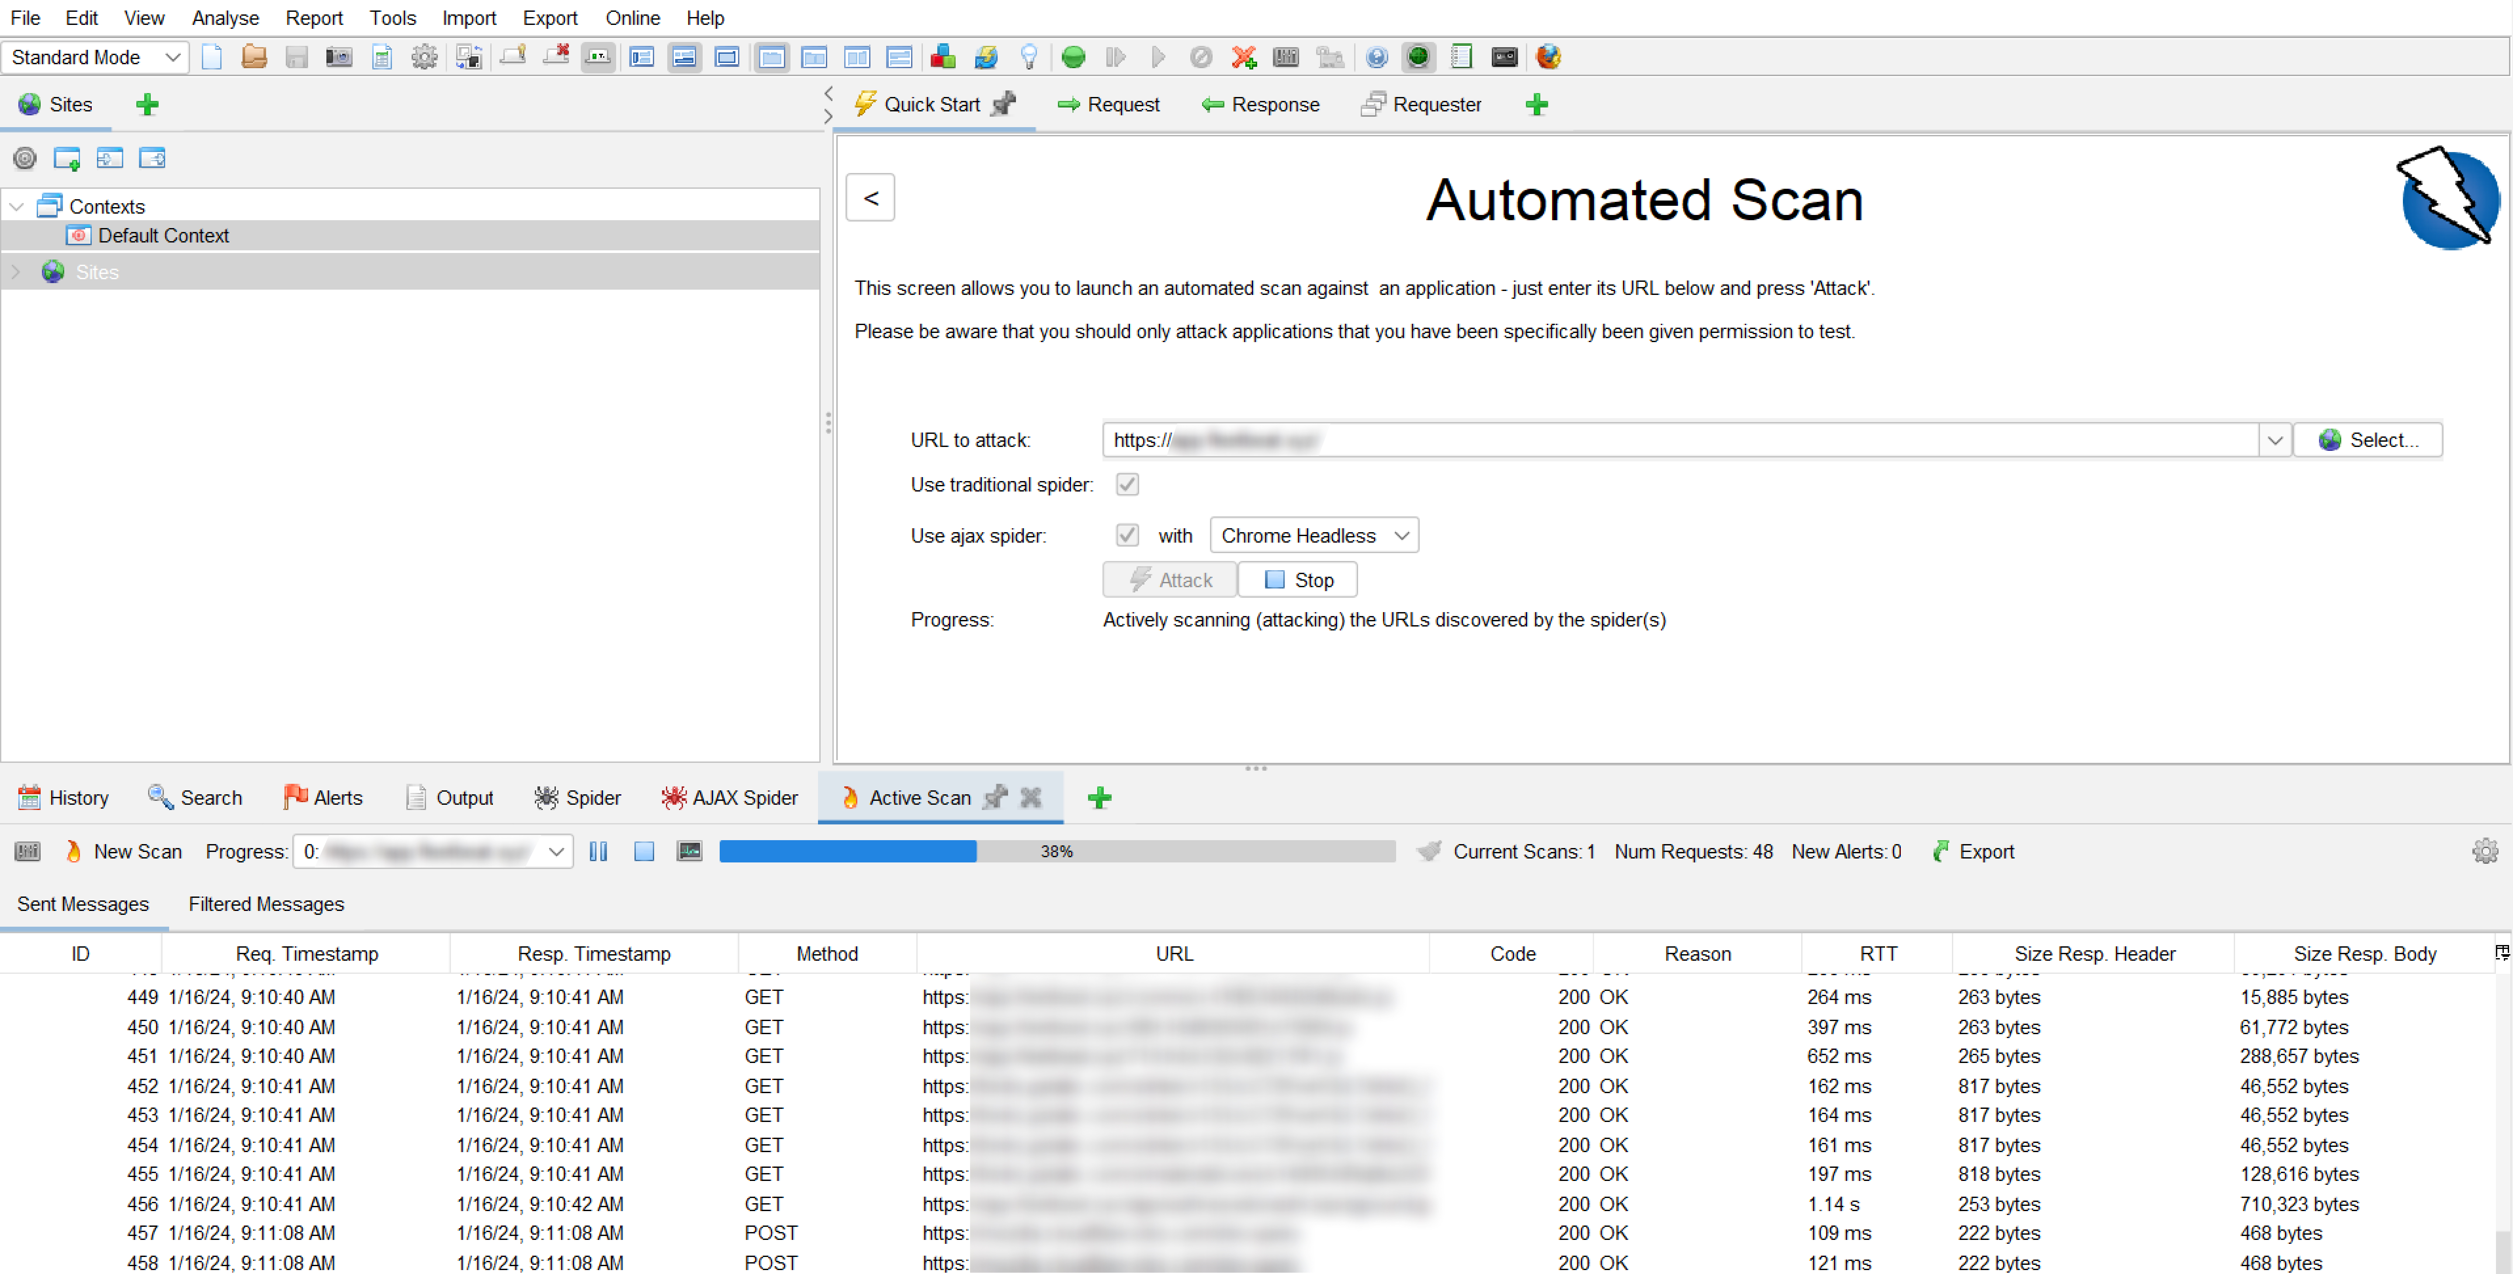Screen dimensions: 2513x1274
Task: Switch to the Alerts tab
Action: coord(323,798)
